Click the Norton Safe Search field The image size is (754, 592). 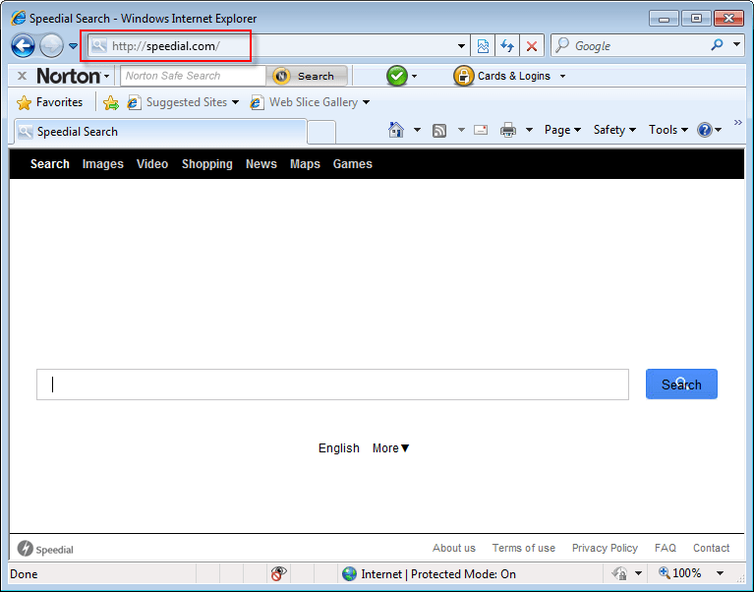(x=194, y=76)
